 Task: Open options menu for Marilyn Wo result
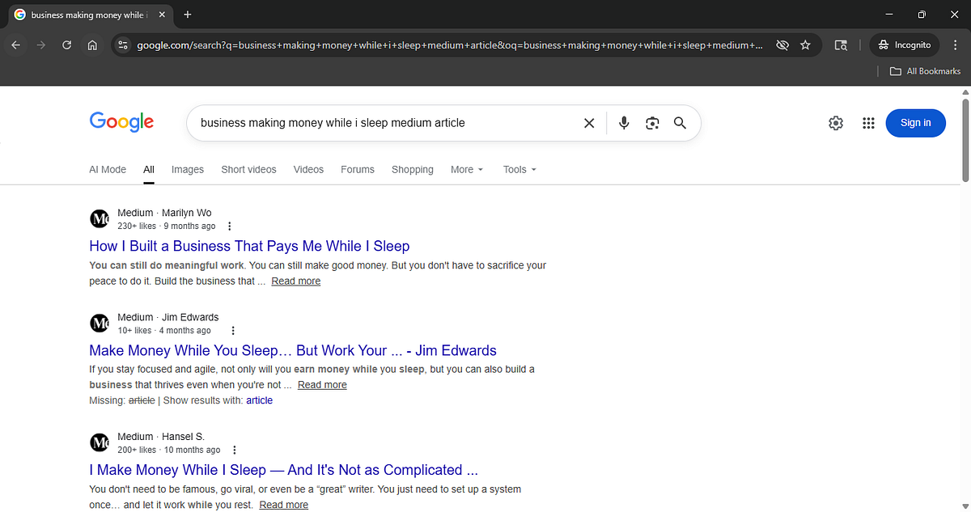pos(230,226)
